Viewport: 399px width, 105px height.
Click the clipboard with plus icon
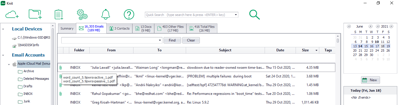(x=59, y=14)
